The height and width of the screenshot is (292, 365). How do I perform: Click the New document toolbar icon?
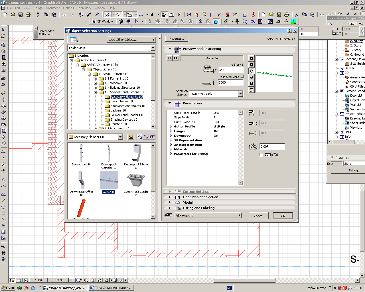[5, 15]
